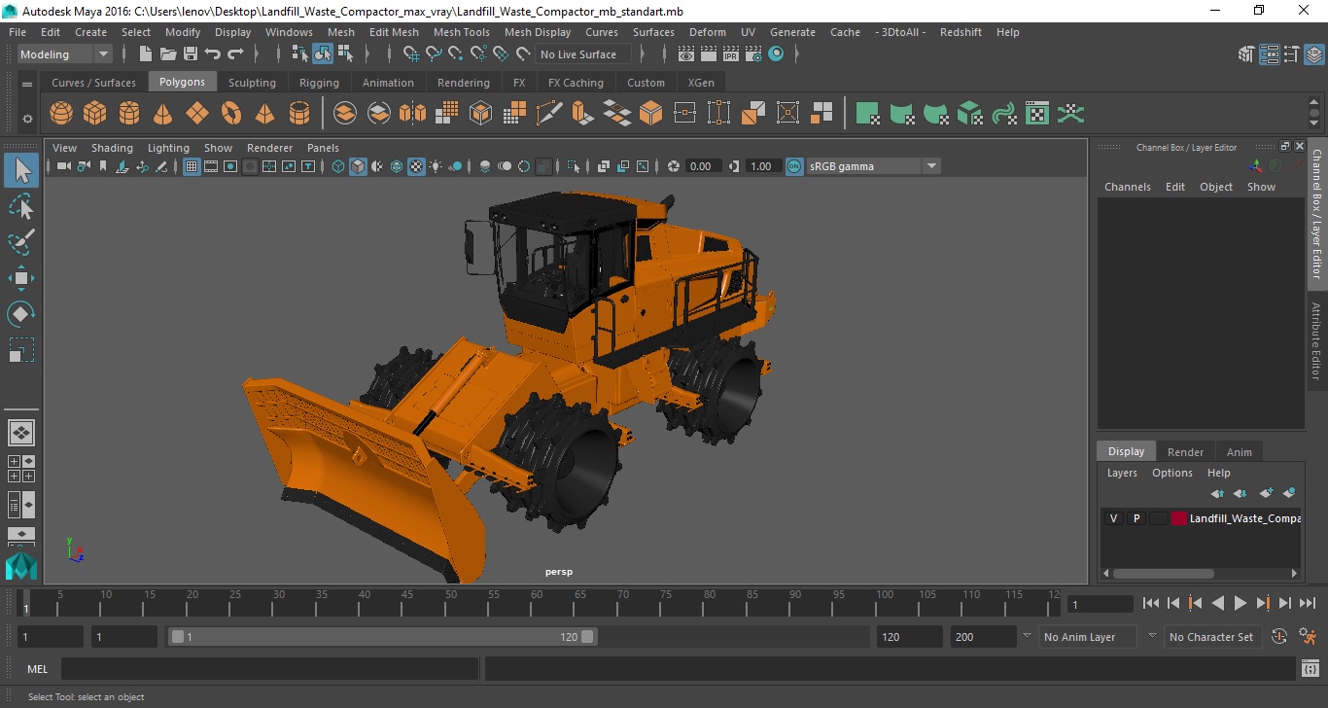Create a polygon sphere from the shelf

61,114
